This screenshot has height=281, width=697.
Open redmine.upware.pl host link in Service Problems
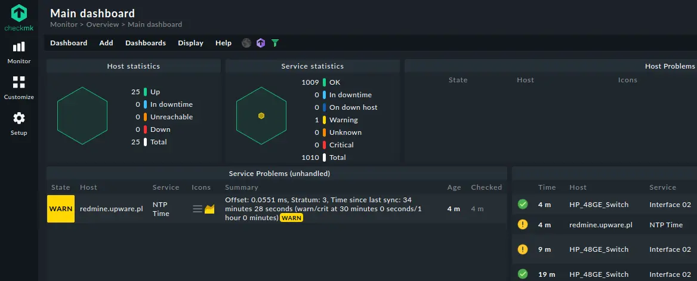click(112, 209)
